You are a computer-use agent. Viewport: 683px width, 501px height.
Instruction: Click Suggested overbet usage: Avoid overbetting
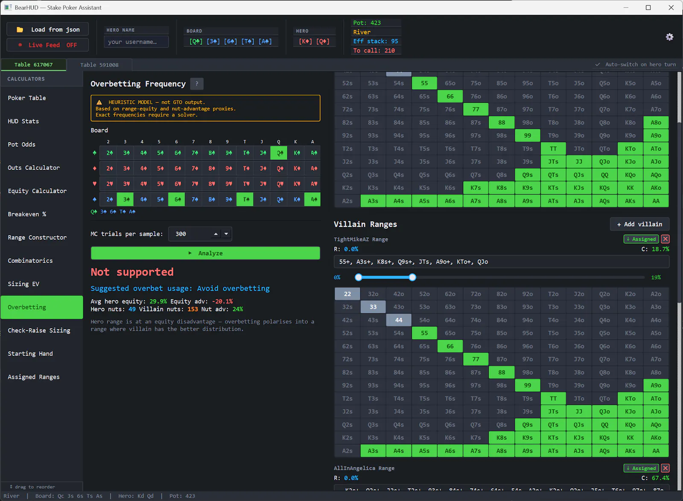coord(180,288)
